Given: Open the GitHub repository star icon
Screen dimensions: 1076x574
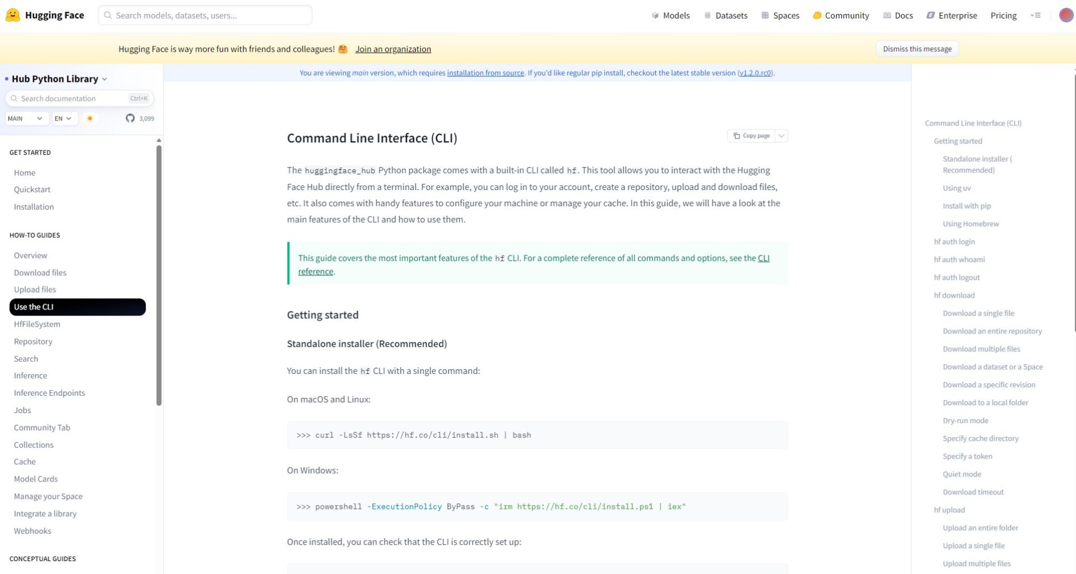Looking at the screenshot, I should pos(130,118).
